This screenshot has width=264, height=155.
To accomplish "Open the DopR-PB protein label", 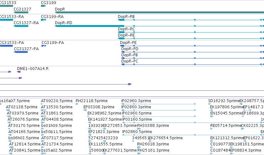I will (x=129, y=55).
